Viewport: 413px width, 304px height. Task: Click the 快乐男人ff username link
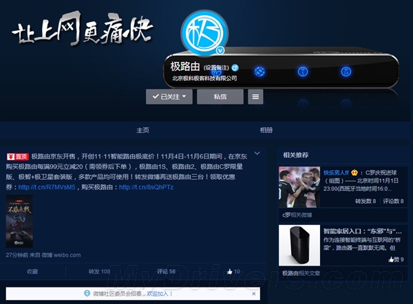pyautogui.click(x=336, y=173)
